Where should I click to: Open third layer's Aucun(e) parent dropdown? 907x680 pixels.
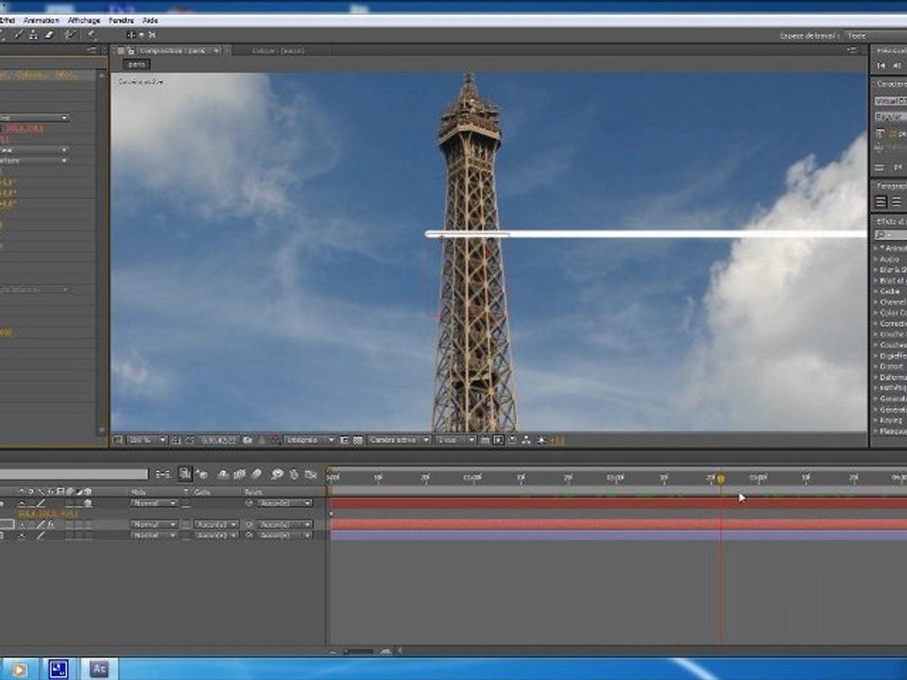tap(285, 535)
